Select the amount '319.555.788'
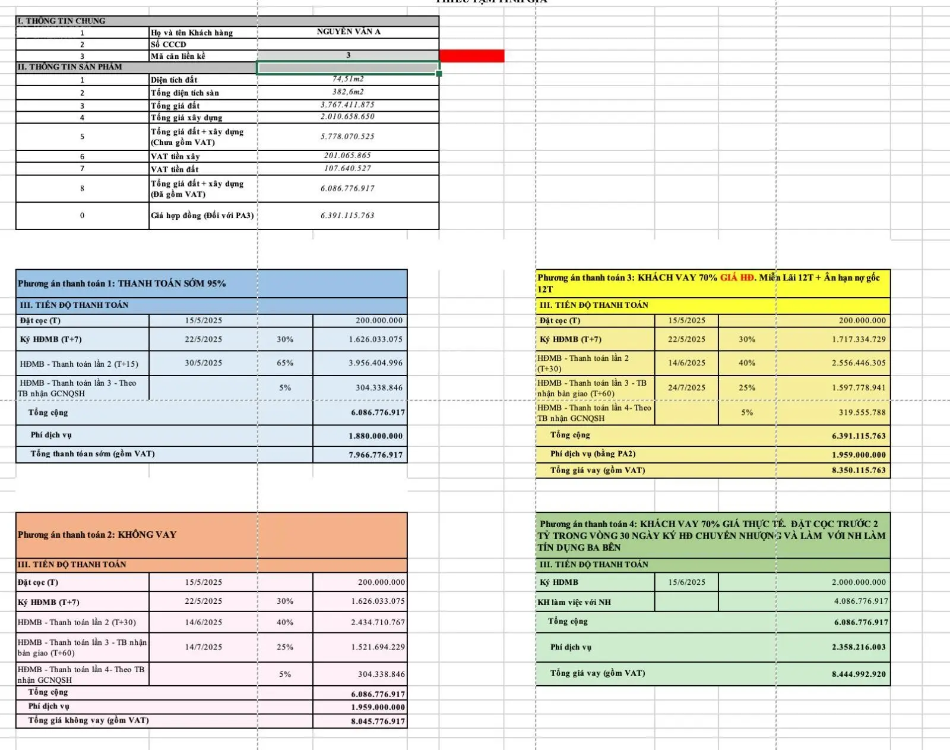 833,412
